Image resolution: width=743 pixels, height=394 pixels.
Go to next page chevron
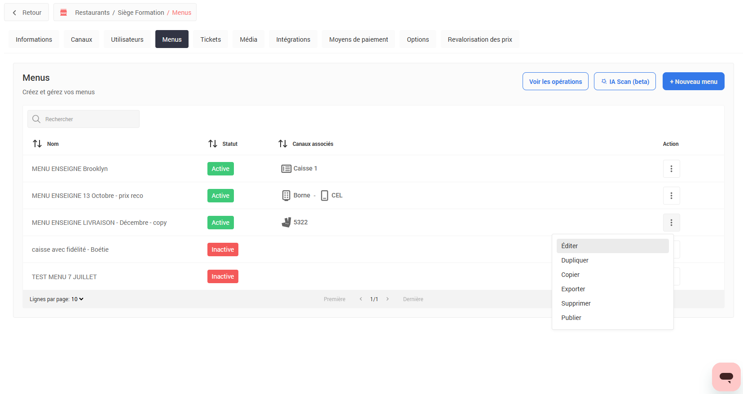point(387,299)
